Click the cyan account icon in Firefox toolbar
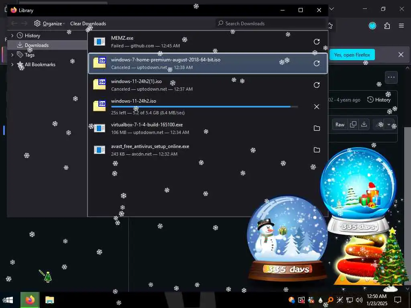Screen dimensions: 411x308 coord(372,26)
